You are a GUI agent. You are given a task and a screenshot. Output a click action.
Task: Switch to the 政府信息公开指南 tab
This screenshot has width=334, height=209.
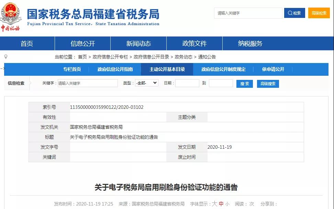tap(115, 69)
